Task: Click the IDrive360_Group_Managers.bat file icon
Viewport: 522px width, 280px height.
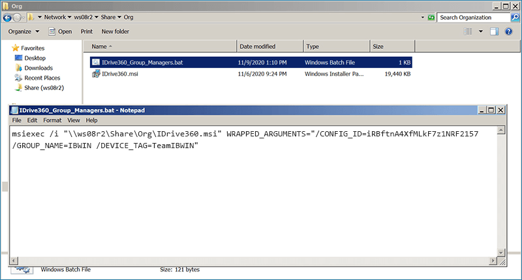Action: pyautogui.click(x=95, y=62)
